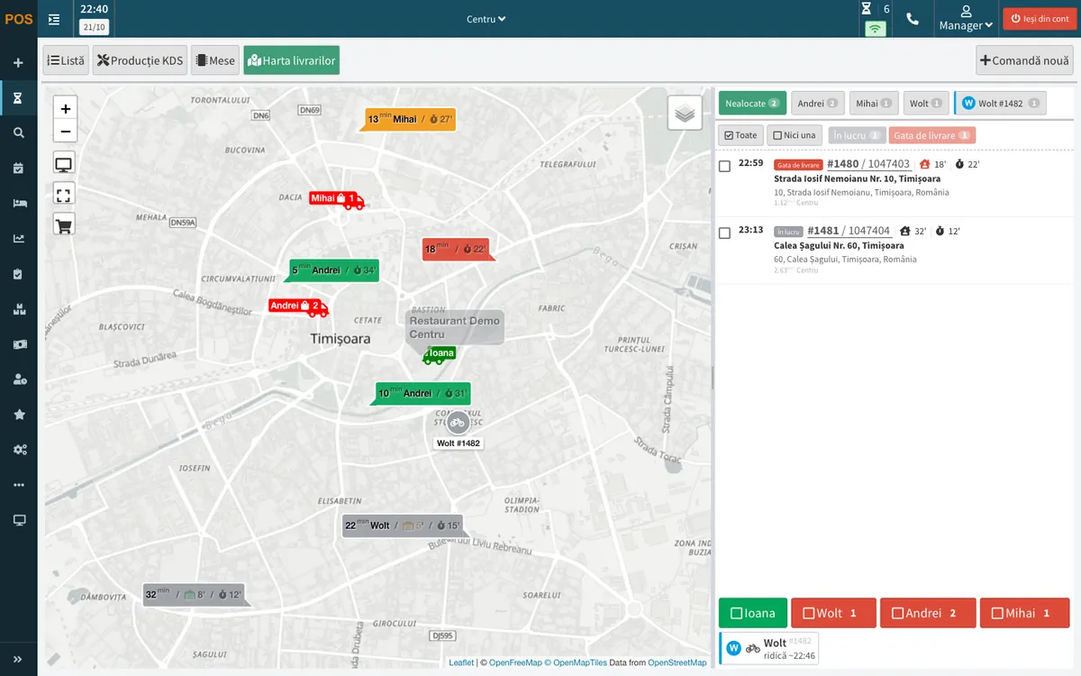Open the Manager user dropdown
Image resolution: width=1081 pixels, height=676 pixels.
pyautogui.click(x=966, y=19)
